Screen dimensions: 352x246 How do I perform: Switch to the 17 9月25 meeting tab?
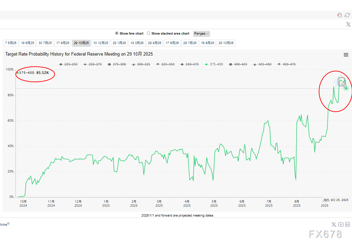[x=63, y=43]
